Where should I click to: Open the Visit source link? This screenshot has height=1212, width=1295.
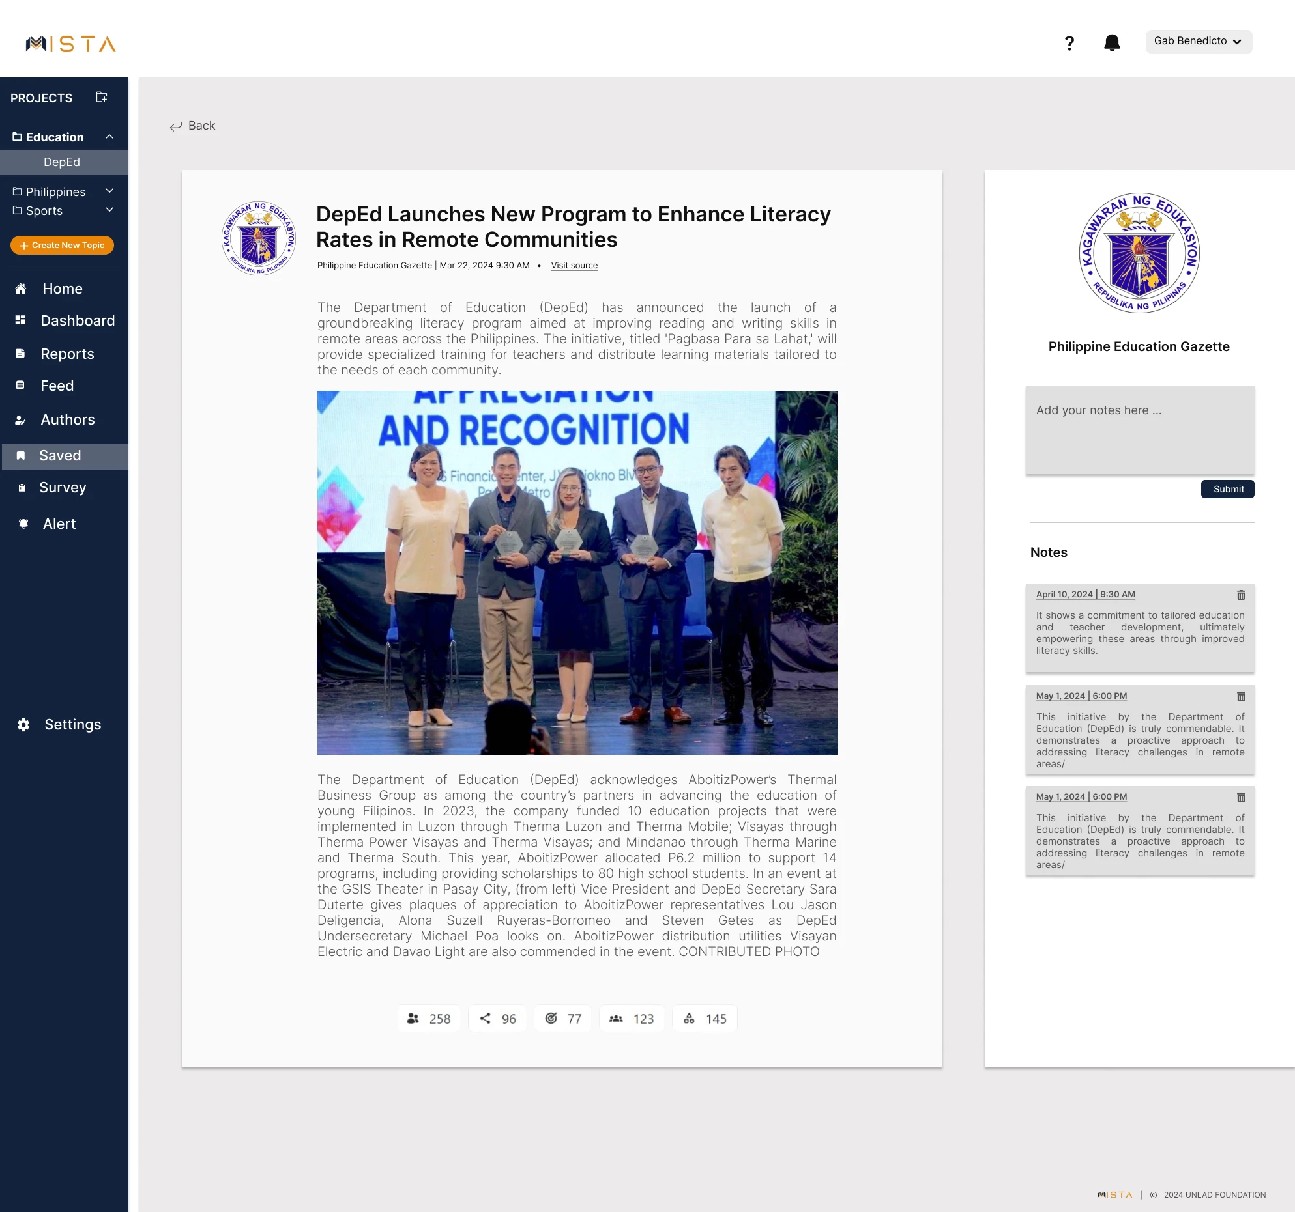tap(574, 266)
